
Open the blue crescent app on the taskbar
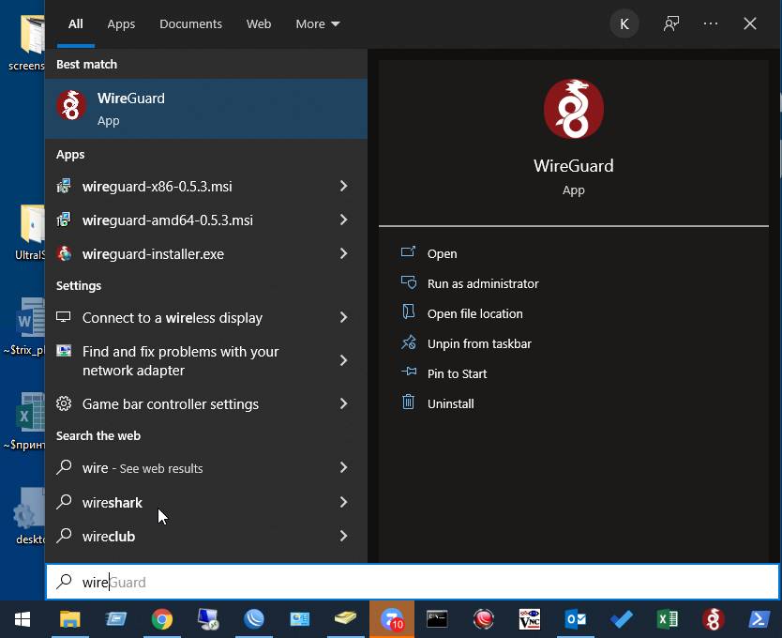(254, 619)
